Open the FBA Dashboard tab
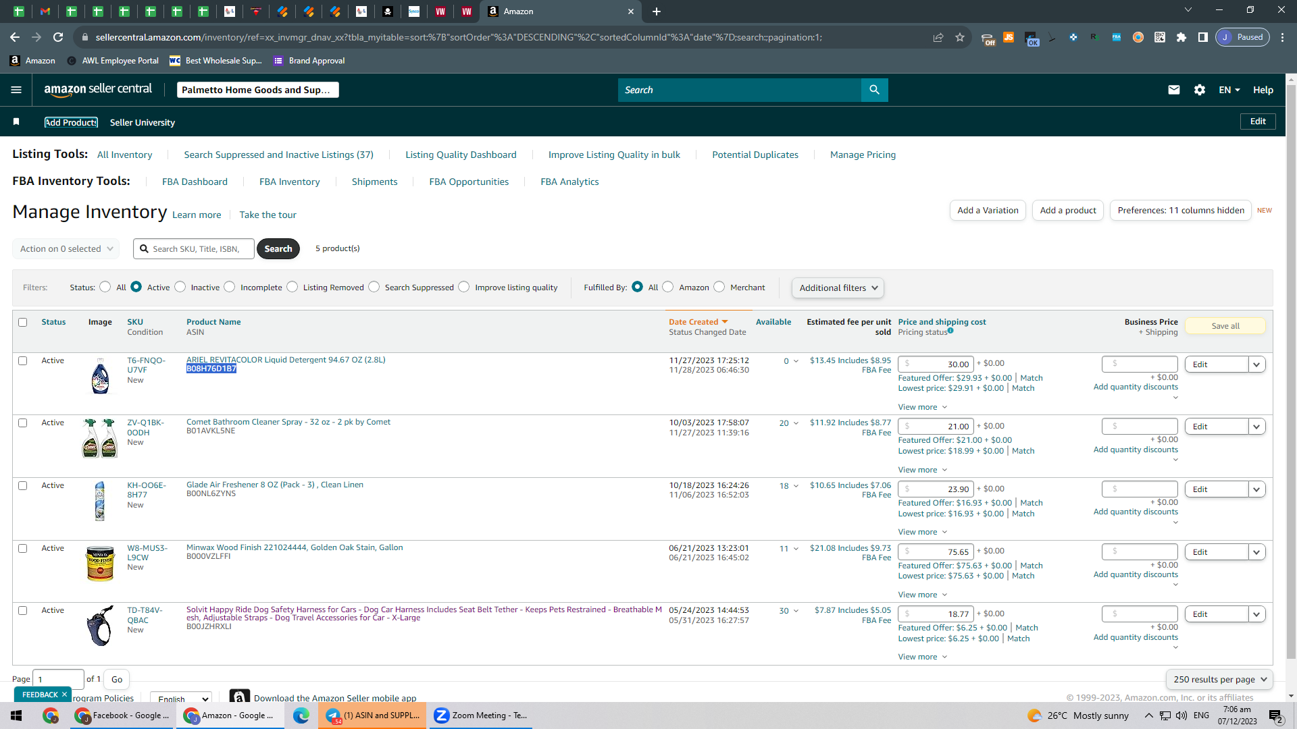The image size is (1297, 729). 195,182
